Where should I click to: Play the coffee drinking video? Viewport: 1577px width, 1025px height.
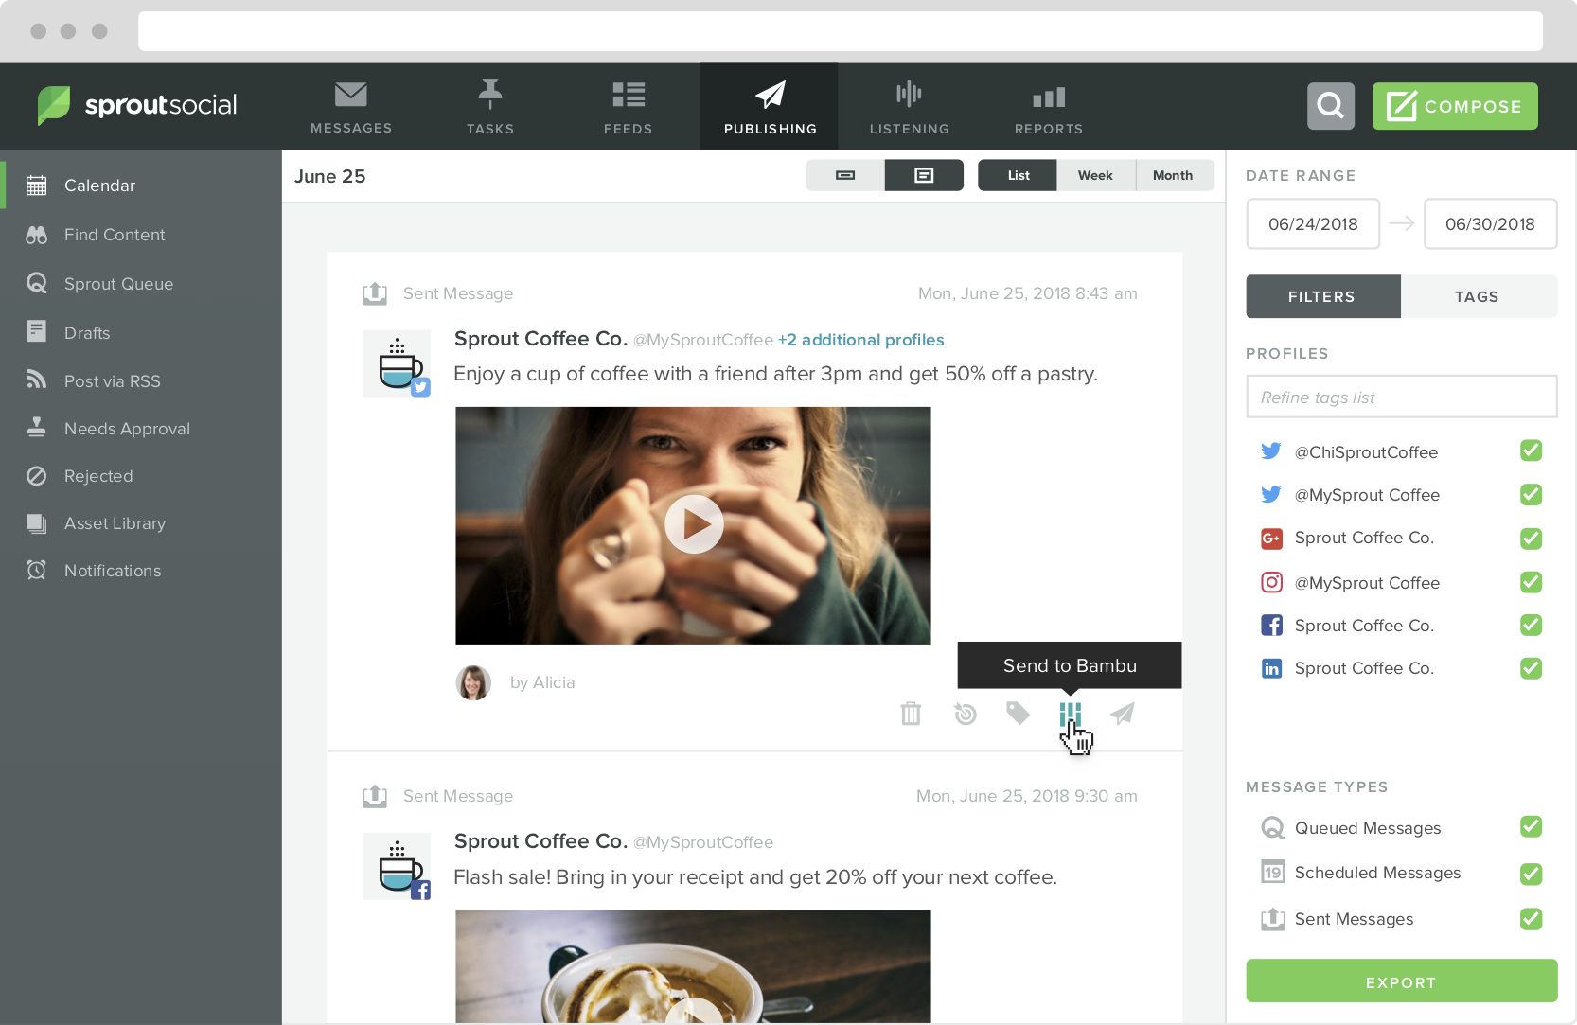tap(694, 524)
